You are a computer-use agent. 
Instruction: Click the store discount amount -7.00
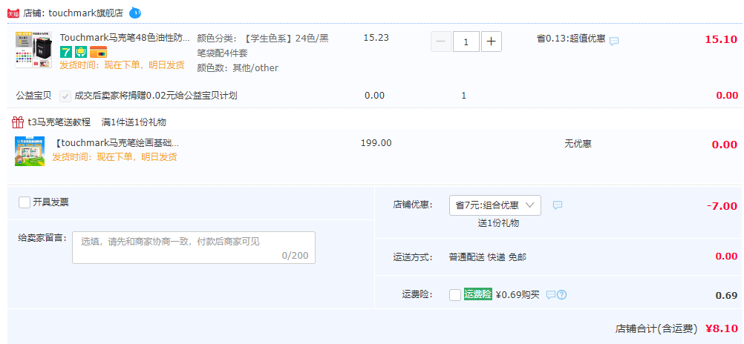click(x=722, y=206)
